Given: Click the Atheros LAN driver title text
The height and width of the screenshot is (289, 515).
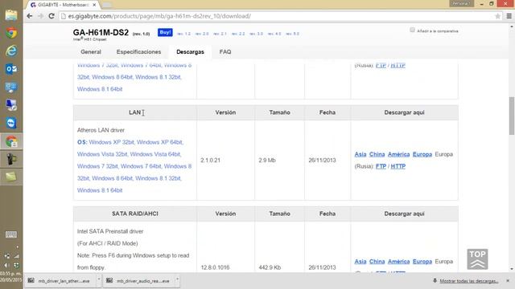Looking at the screenshot, I should 101,130.
